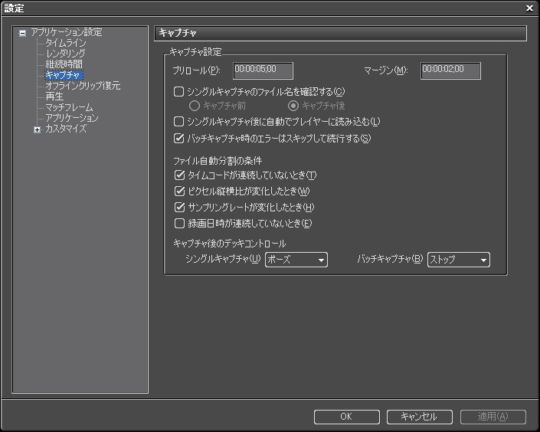
Task: Enable シングルキャプチャのファイル名を確認する checkbox
Action: tap(178, 92)
